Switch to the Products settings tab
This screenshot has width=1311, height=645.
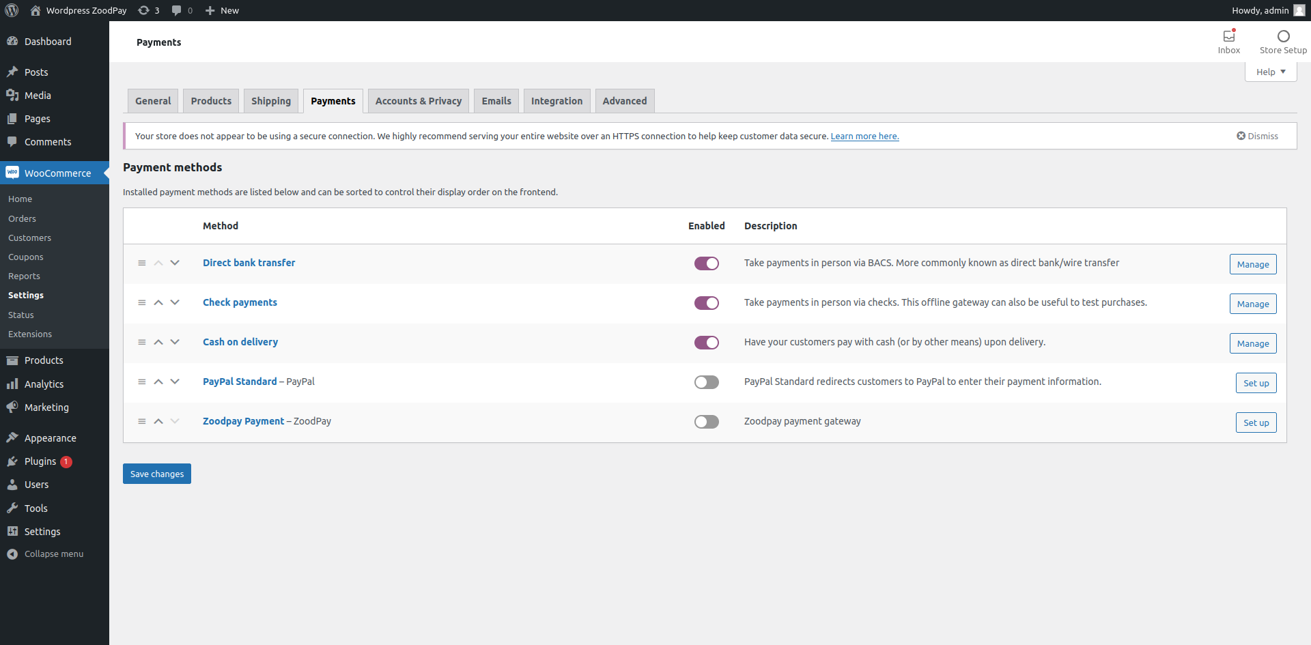[x=211, y=101]
